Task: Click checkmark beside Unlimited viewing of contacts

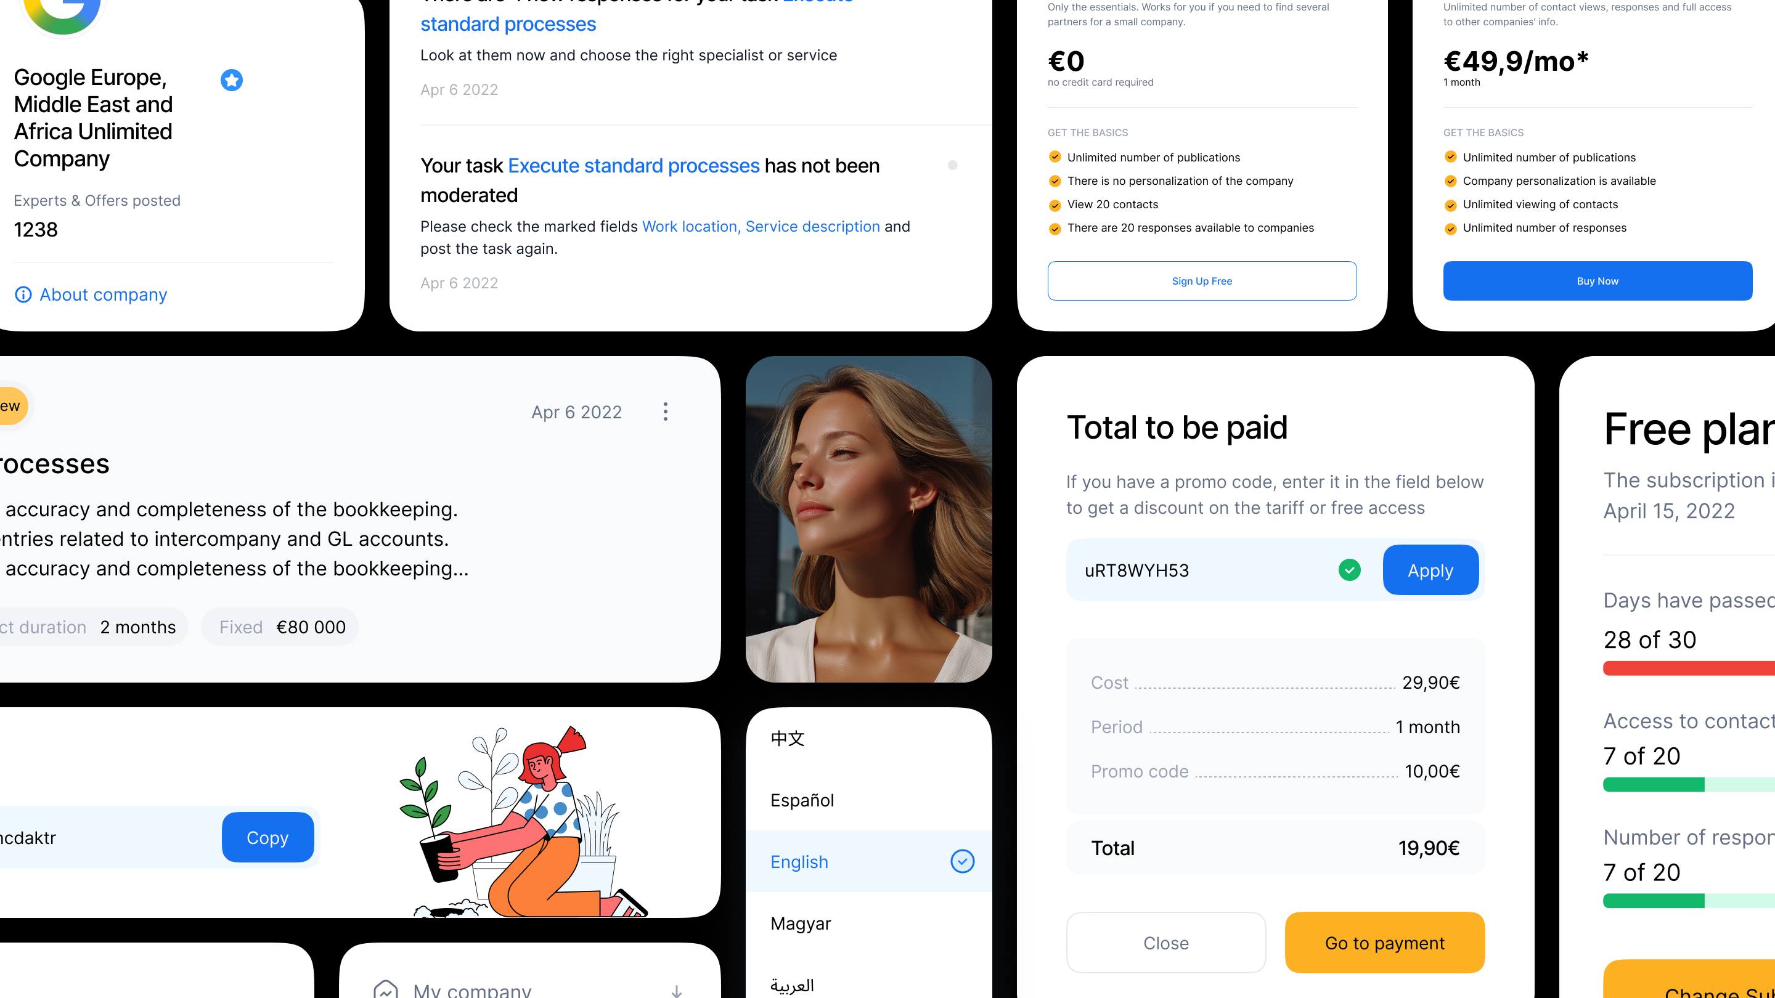Action: pyautogui.click(x=1450, y=205)
